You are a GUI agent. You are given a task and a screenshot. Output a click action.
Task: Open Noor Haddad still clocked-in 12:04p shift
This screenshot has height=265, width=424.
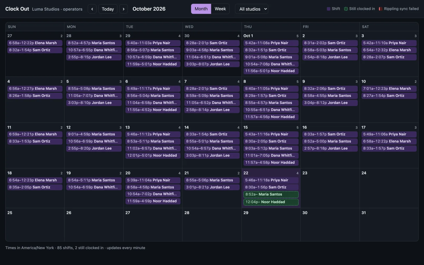(271, 202)
